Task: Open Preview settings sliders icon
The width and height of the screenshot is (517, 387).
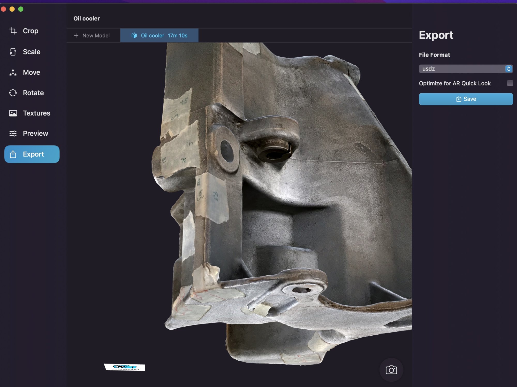Action: (13, 134)
